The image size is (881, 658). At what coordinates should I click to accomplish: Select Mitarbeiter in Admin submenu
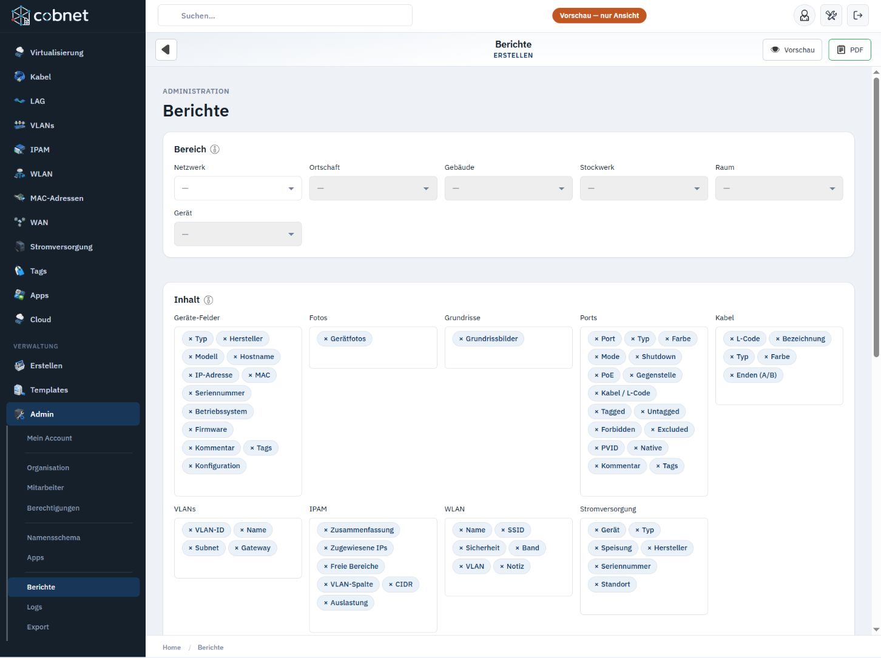(x=46, y=488)
